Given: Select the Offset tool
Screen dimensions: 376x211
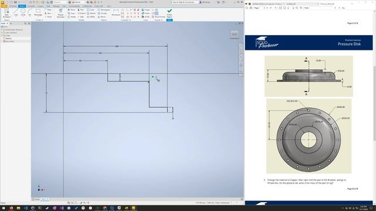Looking at the screenshot, I should pos(91,17).
